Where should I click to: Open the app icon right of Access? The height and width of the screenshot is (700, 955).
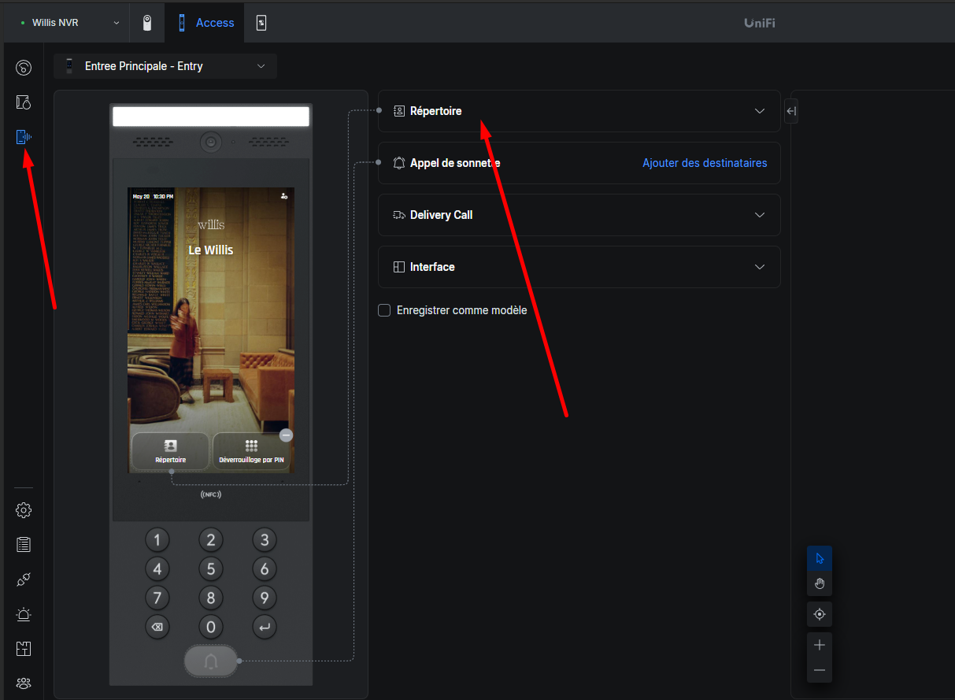tap(261, 23)
